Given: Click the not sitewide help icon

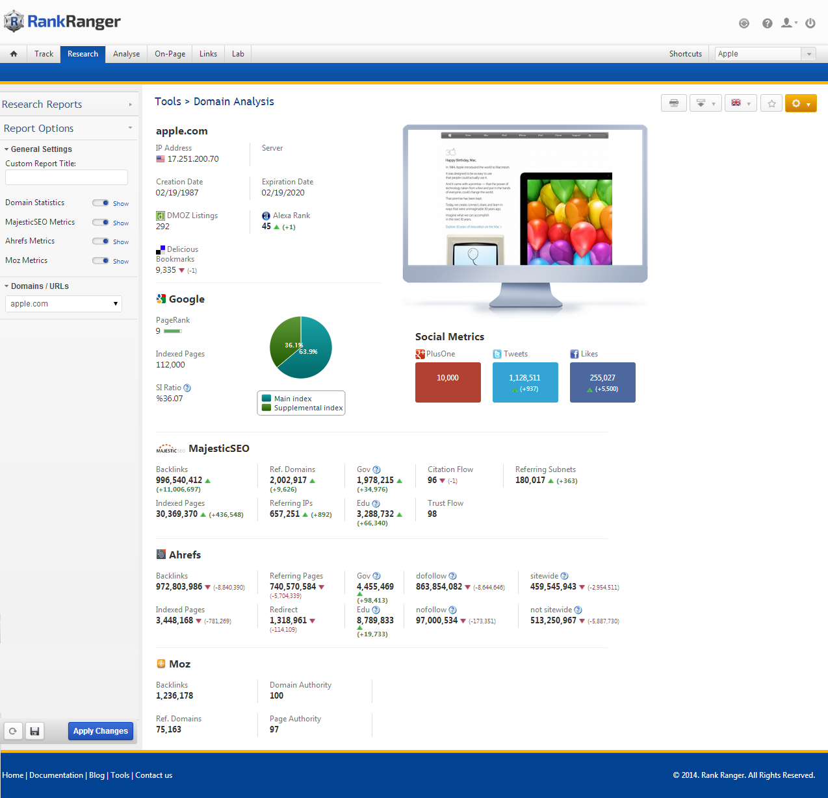Looking at the screenshot, I should 578,610.
